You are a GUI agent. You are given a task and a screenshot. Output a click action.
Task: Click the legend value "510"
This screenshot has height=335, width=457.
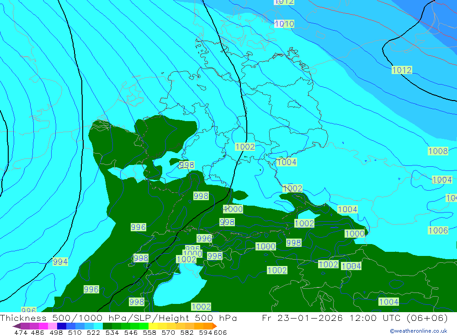[74, 332]
